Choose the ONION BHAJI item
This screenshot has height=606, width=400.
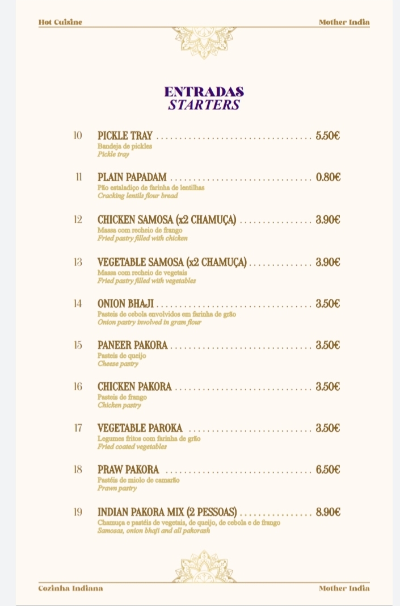click(125, 304)
